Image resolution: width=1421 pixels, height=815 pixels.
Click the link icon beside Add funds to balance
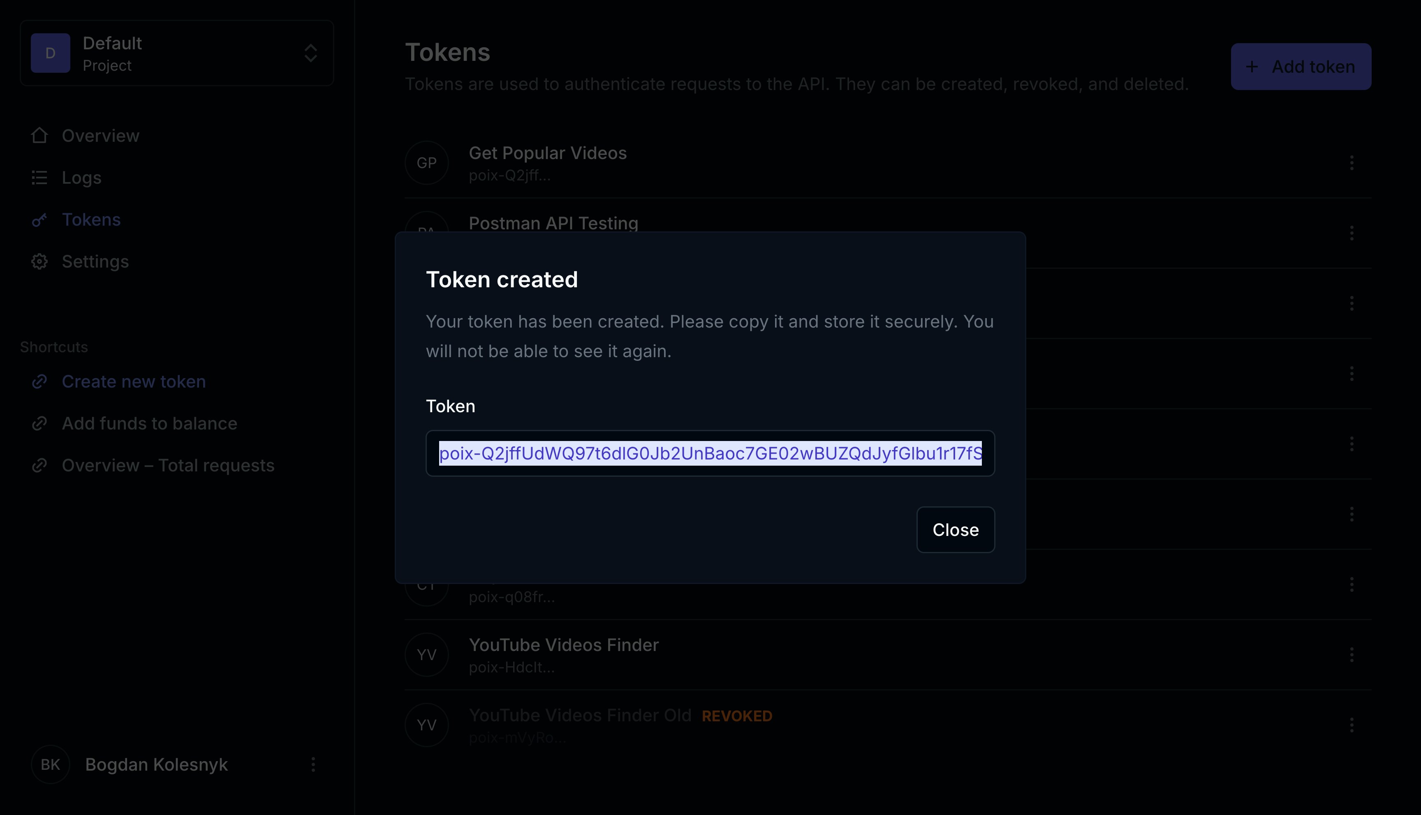(x=39, y=424)
